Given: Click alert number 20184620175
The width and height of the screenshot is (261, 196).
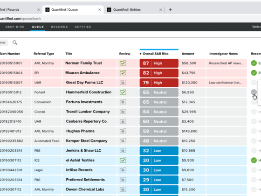Looking at the screenshot, I should coord(11,102).
